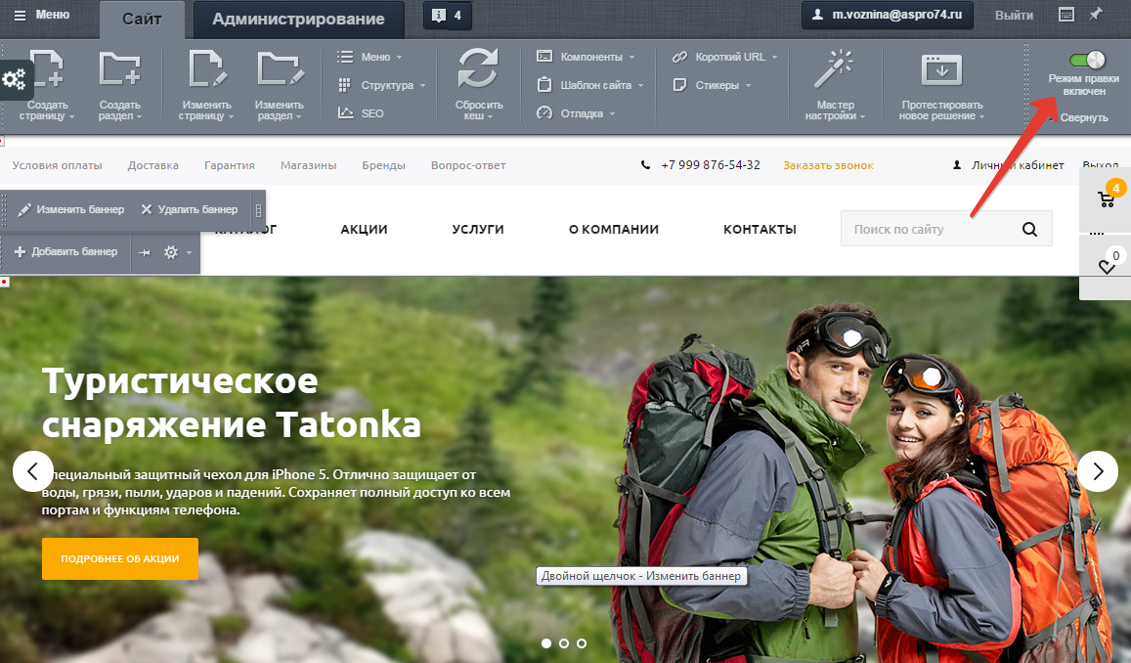This screenshot has width=1131, height=663.
Task: Click the Создать страницу icon
Action: point(47,70)
